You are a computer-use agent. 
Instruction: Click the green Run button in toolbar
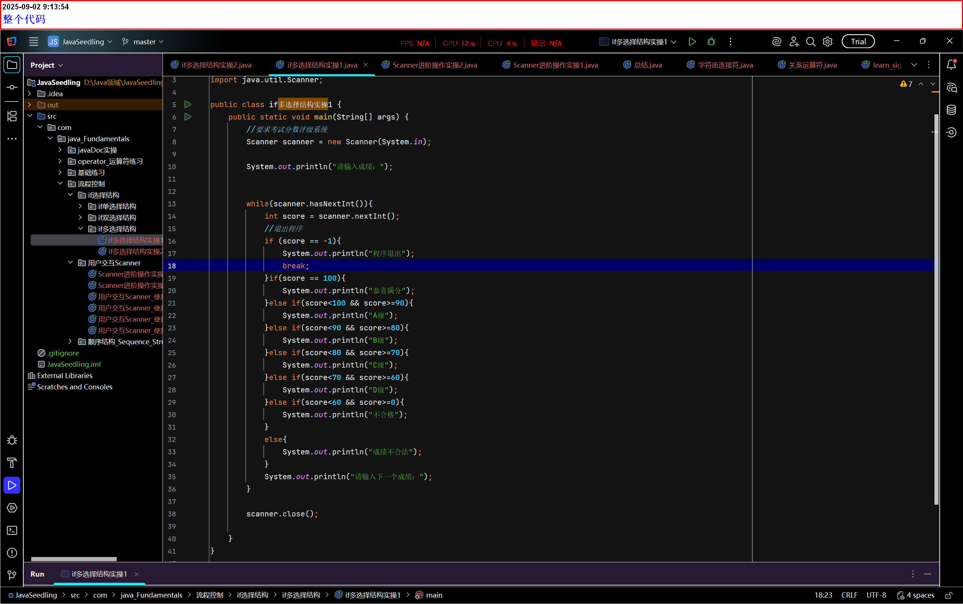pyautogui.click(x=692, y=42)
